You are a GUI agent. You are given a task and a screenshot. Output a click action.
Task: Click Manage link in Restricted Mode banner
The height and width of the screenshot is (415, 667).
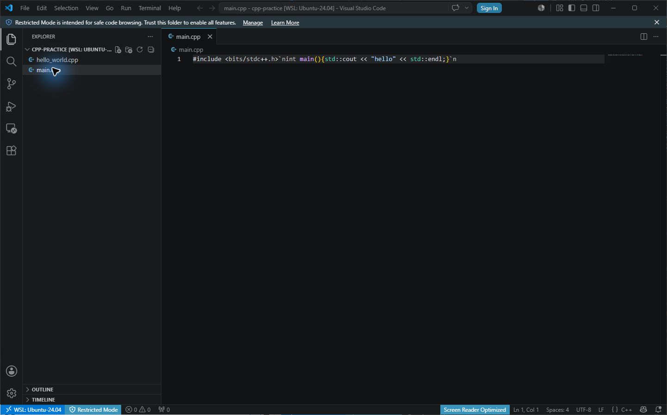[253, 23]
